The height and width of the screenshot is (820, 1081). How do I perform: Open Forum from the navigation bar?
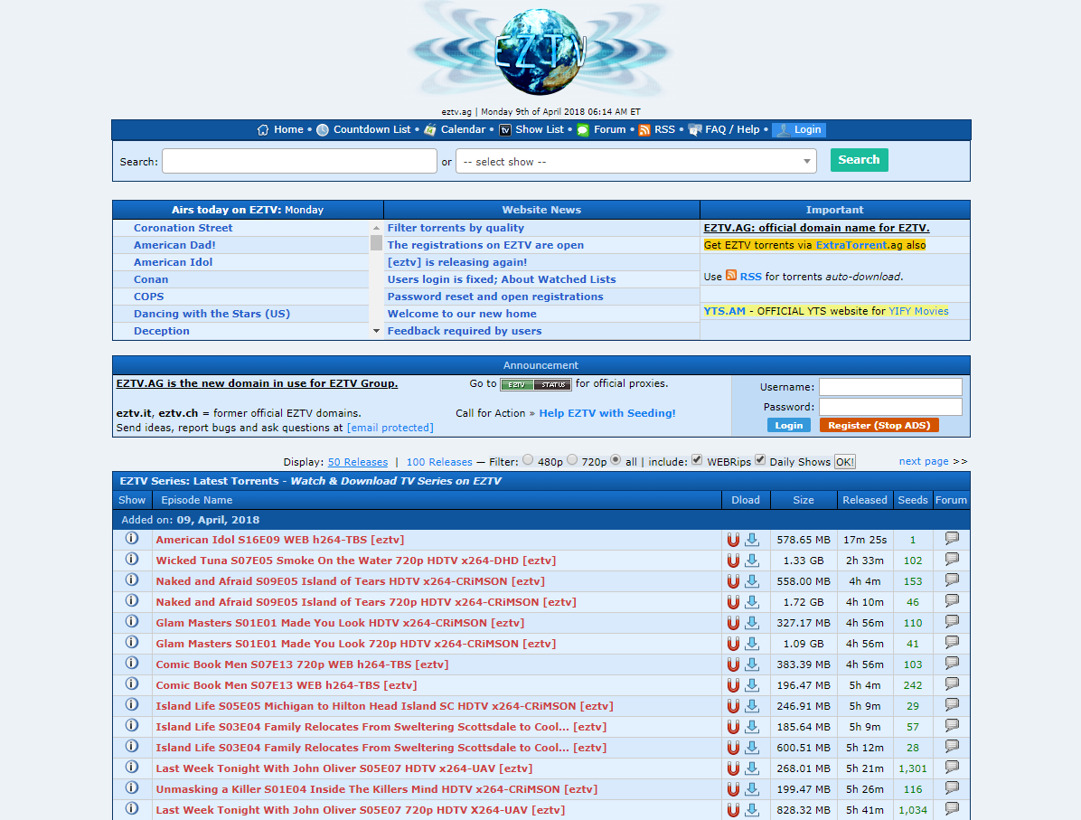point(609,129)
